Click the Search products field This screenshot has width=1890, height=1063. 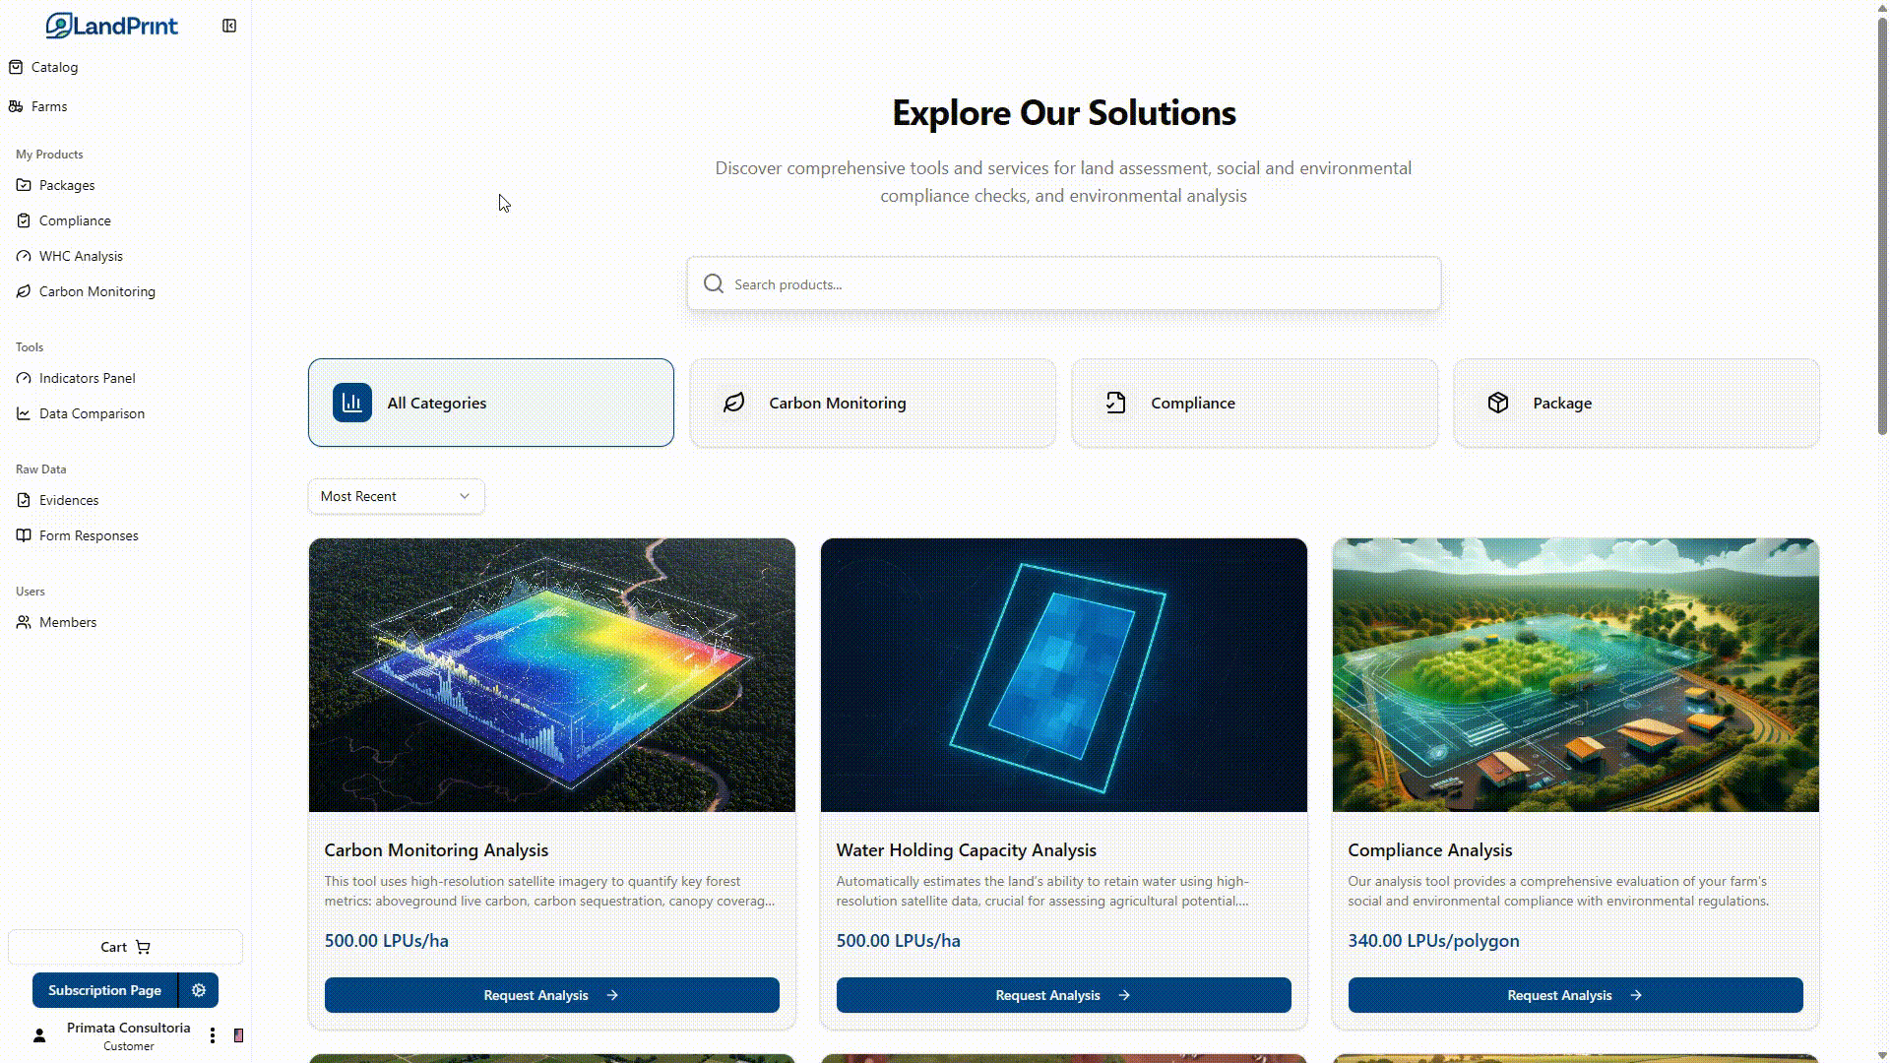point(1063,284)
